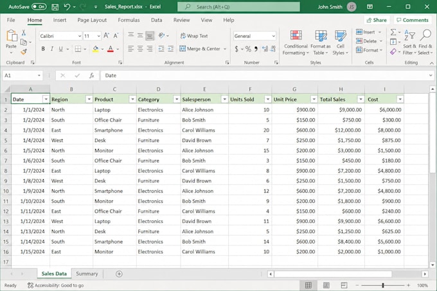
Task: Click Increase Decimal icon
Action: pos(265,49)
